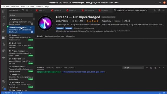
Task: Show the Changelog tab
Action: click(x=70, y=36)
